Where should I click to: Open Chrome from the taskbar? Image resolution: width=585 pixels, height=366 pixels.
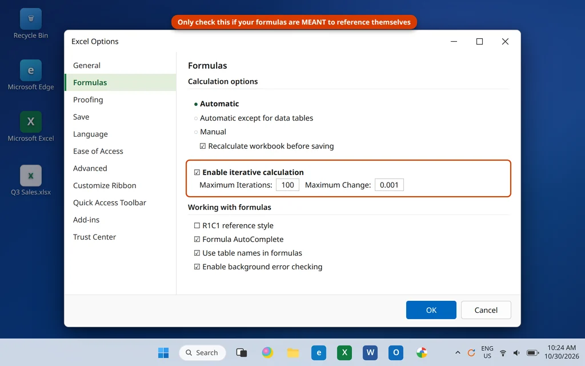(422, 352)
